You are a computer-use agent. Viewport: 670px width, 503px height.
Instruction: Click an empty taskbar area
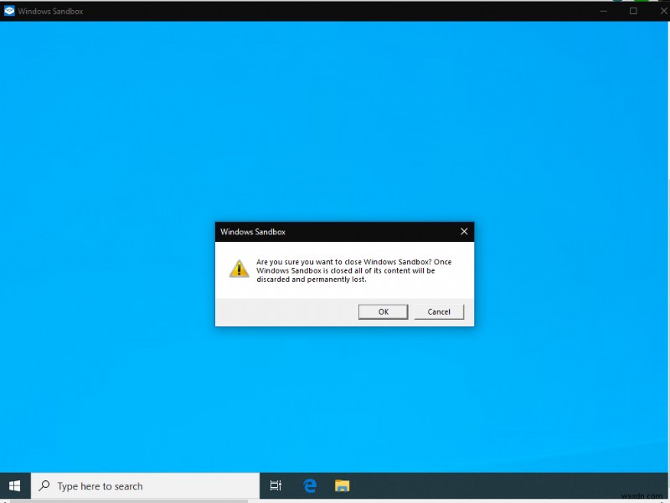461,485
